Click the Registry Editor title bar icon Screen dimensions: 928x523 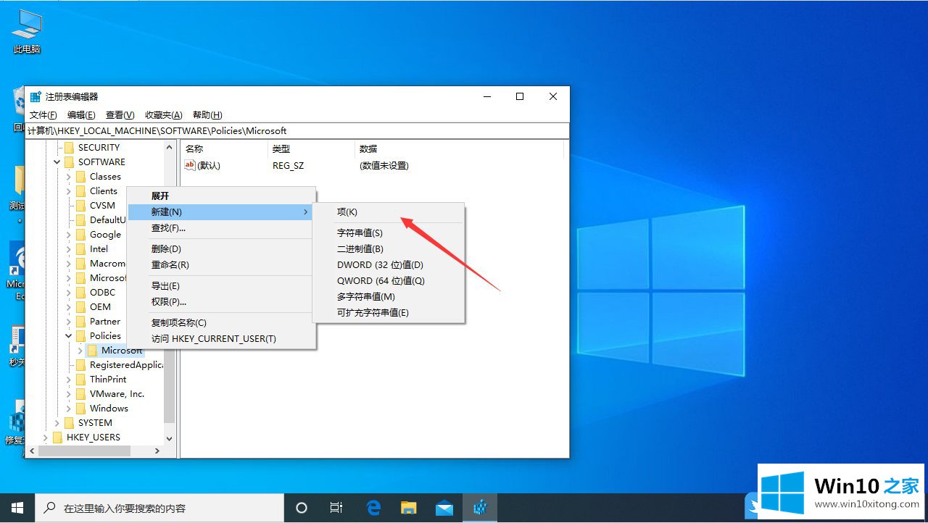coord(36,96)
